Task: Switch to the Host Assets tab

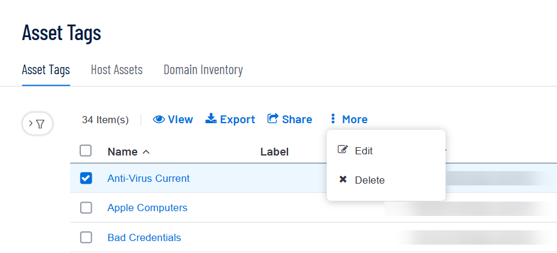Action: [x=117, y=69]
